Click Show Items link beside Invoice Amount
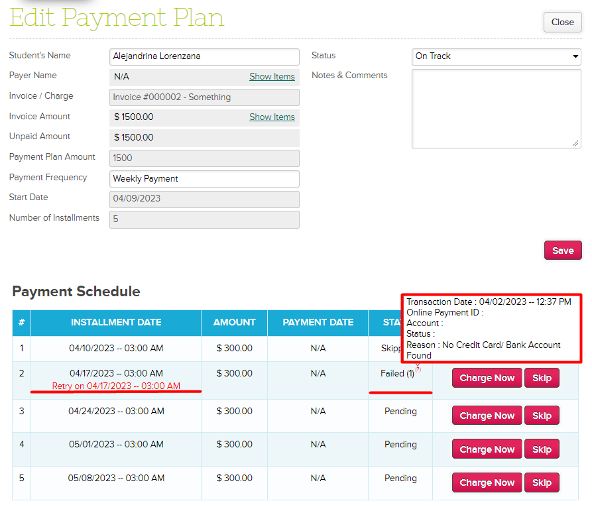Viewport: 592px width, 509px height. click(272, 117)
